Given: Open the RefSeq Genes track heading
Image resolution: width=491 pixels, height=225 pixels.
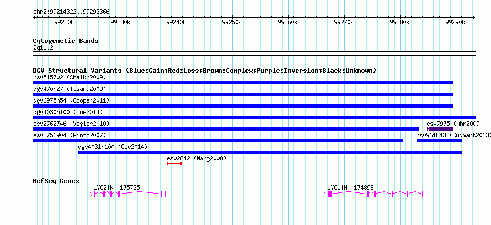Looking at the screenshot, I should coord(56,181).
